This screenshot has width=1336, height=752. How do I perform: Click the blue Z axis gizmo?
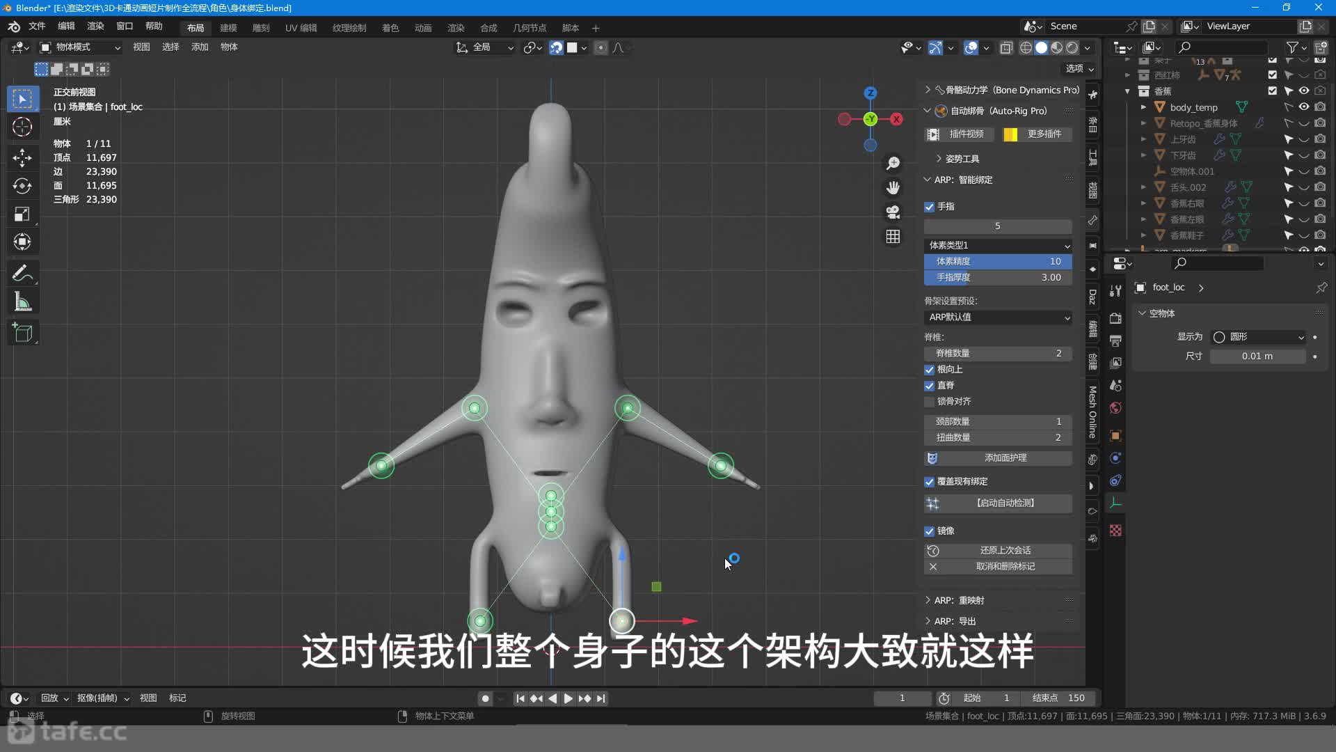pyautogui.click(x=870, y=93)
